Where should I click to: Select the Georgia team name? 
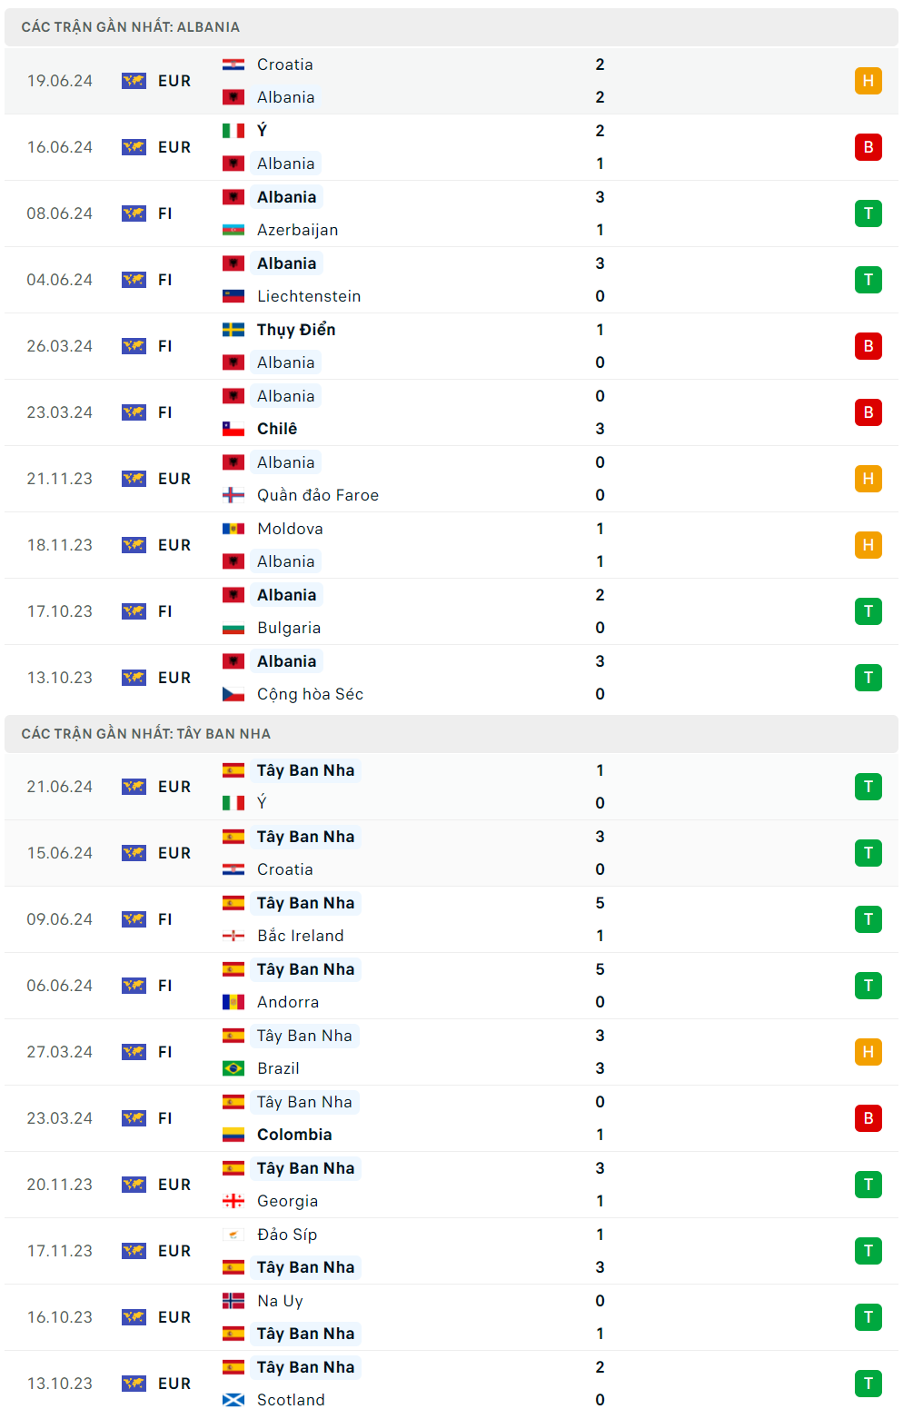(287, 1201)
